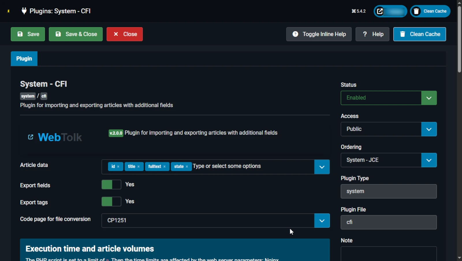Toggle the Export fields switch
Image resolution: width=462 pixels, height=261 pixels.
point(111,184)
